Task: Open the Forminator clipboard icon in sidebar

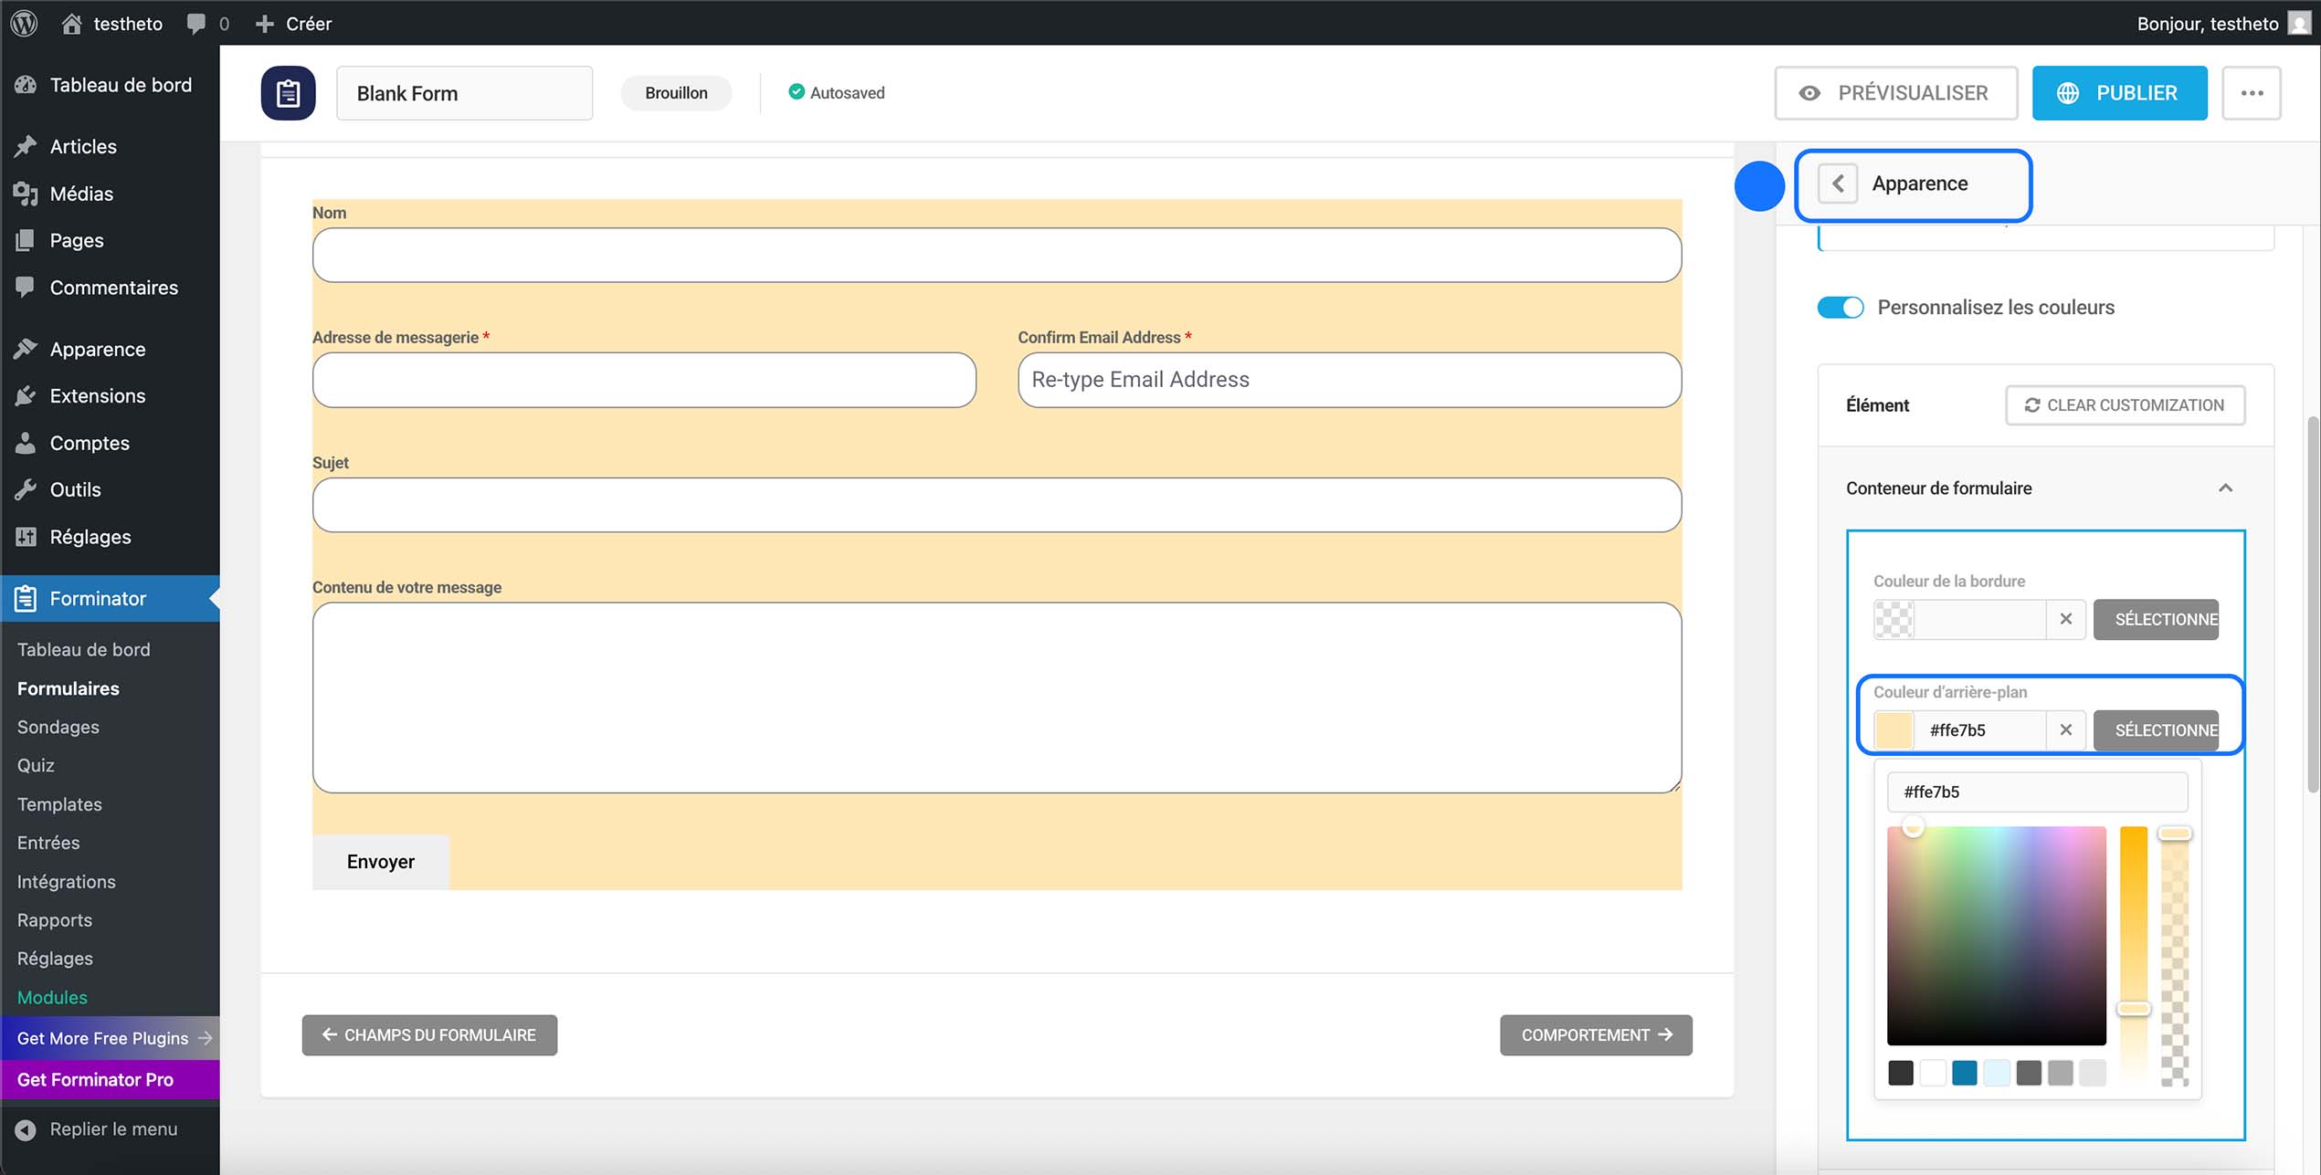Action: click(x=25, y=599)
